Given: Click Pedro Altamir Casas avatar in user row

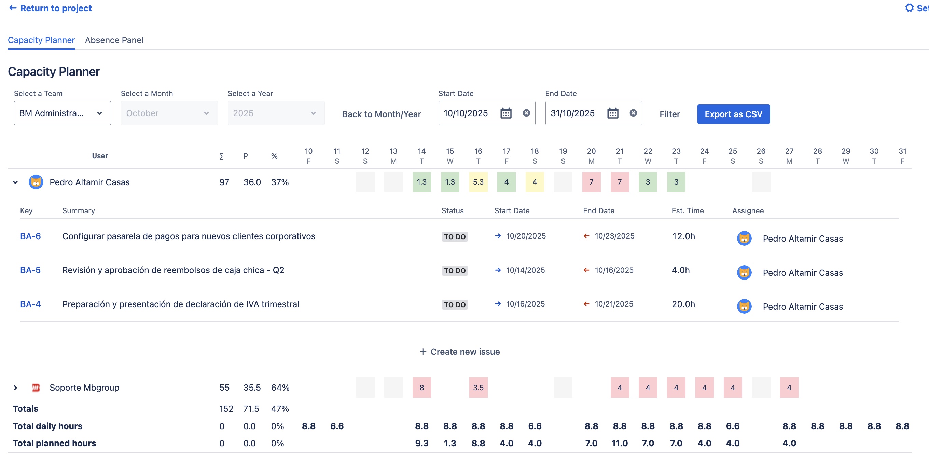Looking at the screenshot, I should pos(36,182).
